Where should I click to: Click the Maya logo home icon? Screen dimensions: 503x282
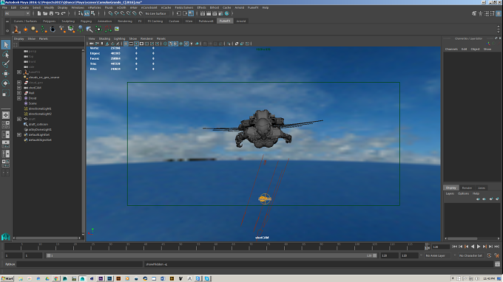click(x=5, y=236)
